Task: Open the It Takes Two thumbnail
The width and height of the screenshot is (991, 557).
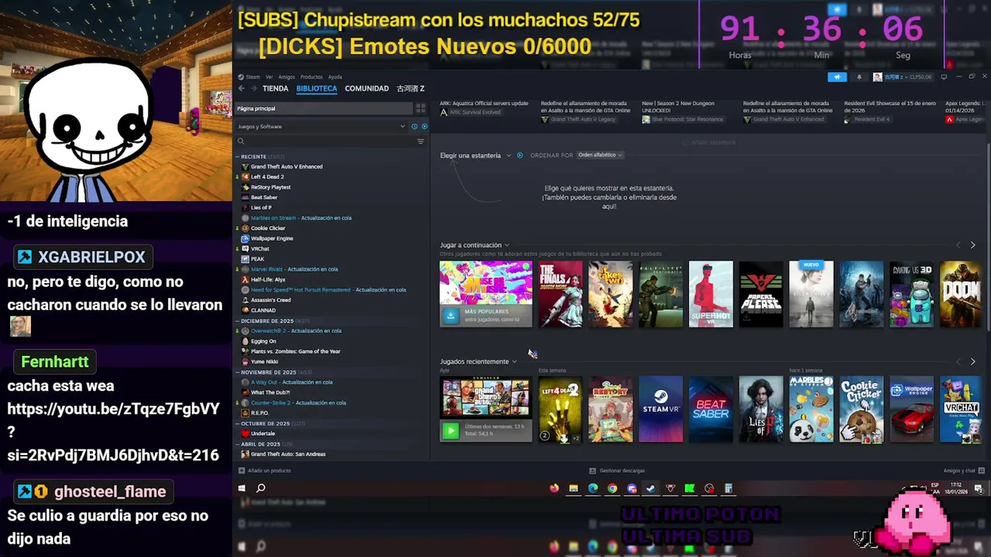Action: pyautogui.click(x=611, y=294)
